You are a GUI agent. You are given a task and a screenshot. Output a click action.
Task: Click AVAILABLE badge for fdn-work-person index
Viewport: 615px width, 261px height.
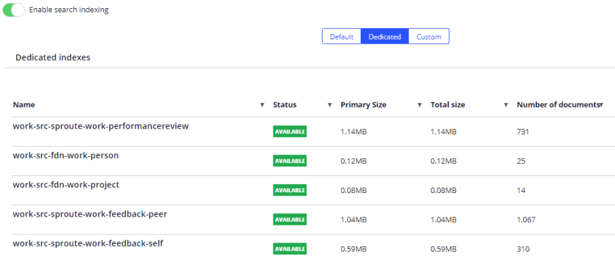tap(290, 161)
